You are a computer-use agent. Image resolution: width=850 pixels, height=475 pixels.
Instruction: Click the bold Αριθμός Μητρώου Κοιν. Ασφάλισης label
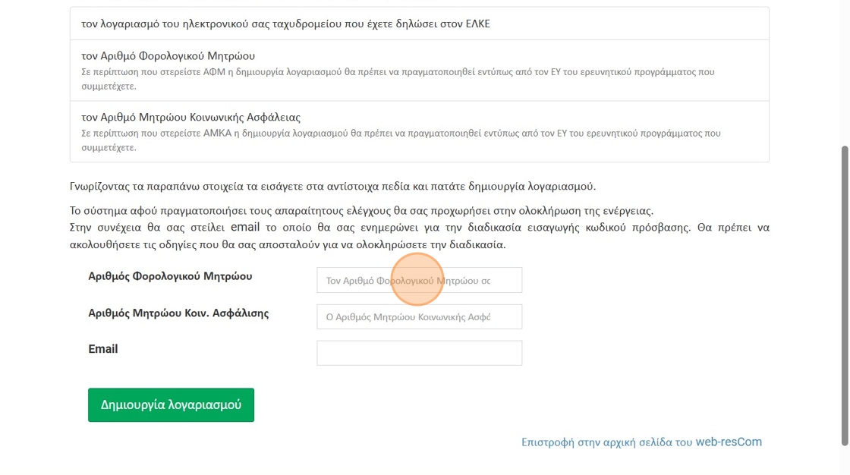[178, 313]
